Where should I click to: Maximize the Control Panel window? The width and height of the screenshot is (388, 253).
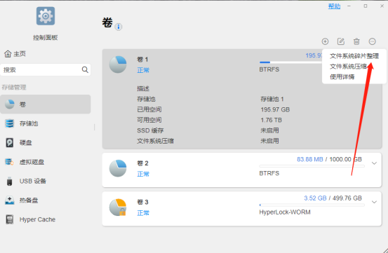(366, 6)
